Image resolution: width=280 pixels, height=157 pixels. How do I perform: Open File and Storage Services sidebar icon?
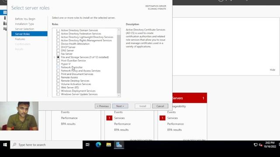5,29
